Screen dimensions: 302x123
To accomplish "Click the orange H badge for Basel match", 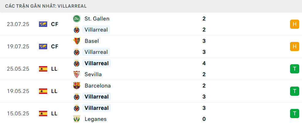I will (x=295, y=47).
